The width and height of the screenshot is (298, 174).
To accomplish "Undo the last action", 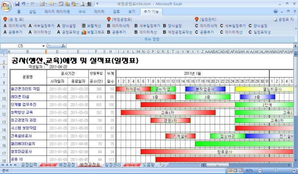I will [23, 4].
